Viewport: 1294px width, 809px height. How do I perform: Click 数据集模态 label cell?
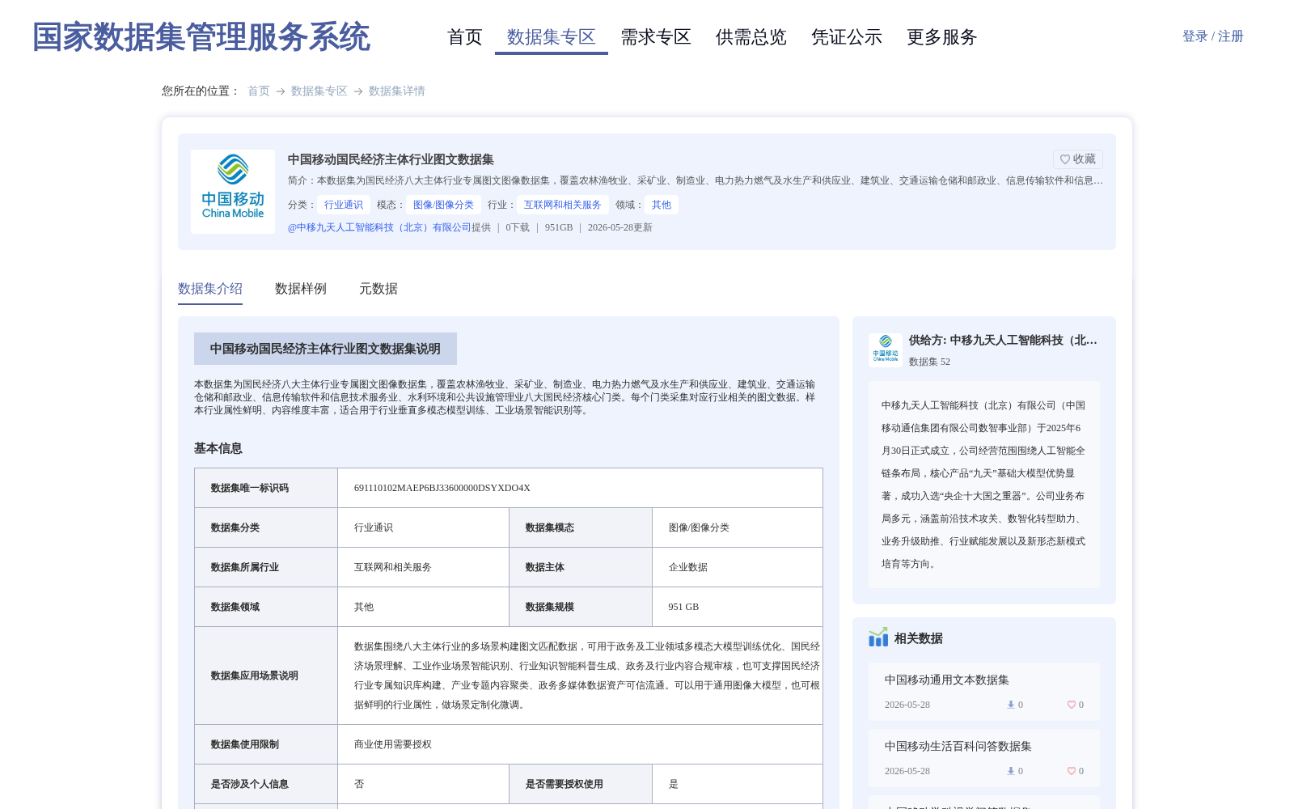[x=581, y=527]
